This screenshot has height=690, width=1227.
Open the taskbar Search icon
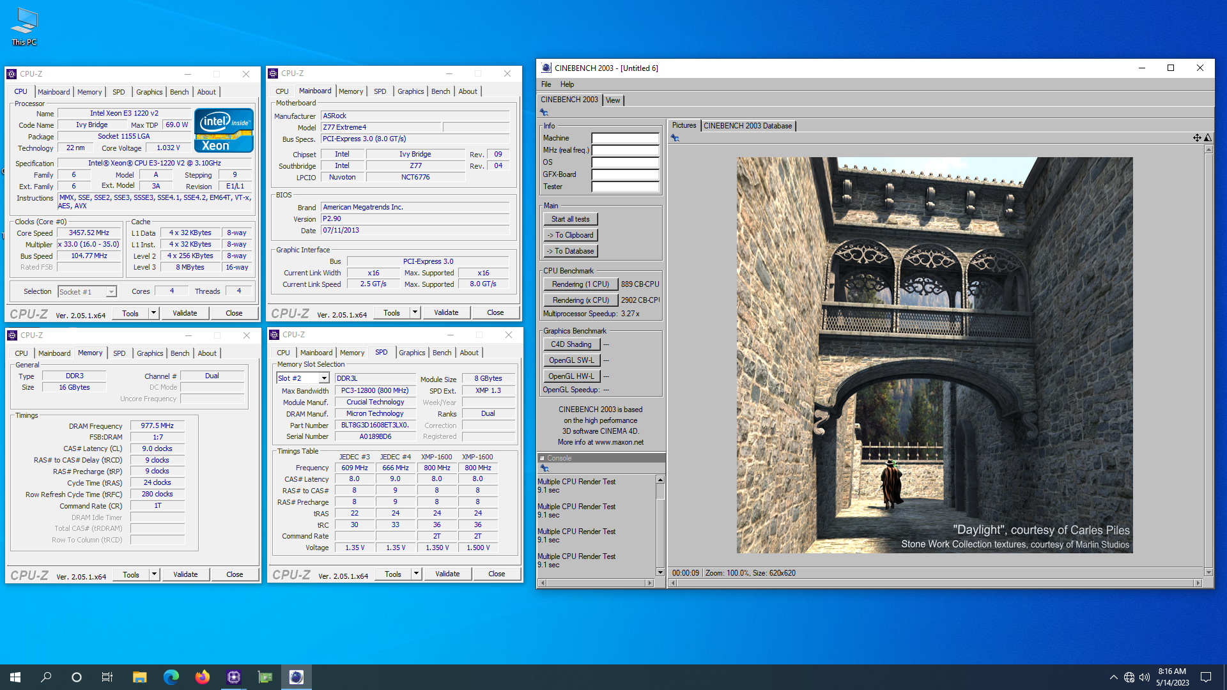(46, 677)
